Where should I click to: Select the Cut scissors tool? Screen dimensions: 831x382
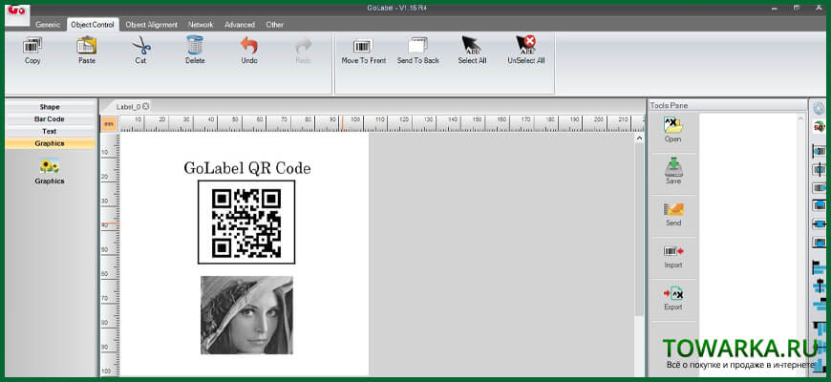pyautogui.click(x=141, y=45)
